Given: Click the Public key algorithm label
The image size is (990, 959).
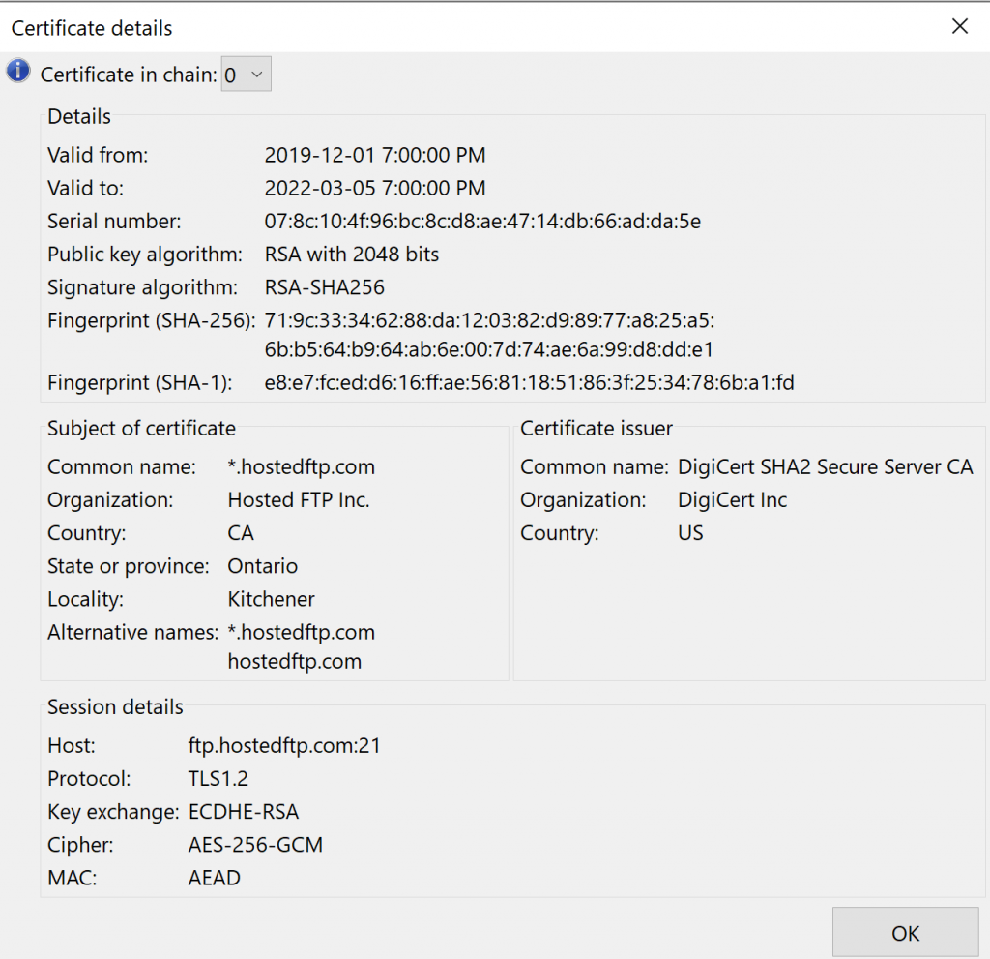Looking at the screenshot, I should point(145,255).
